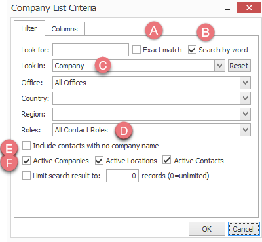The width and height of the screenshot is (262, 242).
Task: Enable Limit search result to checkbox
Action: point(26,176)
